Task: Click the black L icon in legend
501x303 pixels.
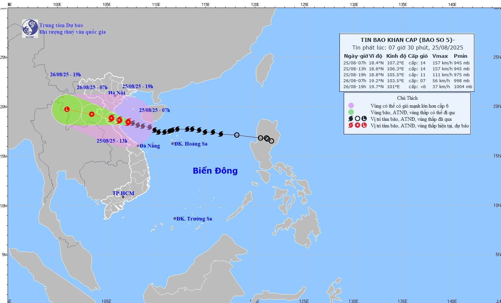Action: pos(364,119)
